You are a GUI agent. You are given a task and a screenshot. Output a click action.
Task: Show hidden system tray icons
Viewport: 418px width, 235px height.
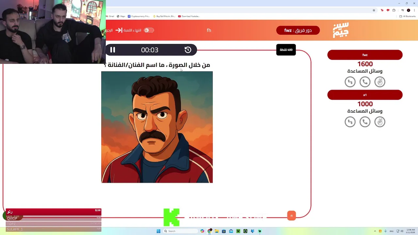pos(375,231)
